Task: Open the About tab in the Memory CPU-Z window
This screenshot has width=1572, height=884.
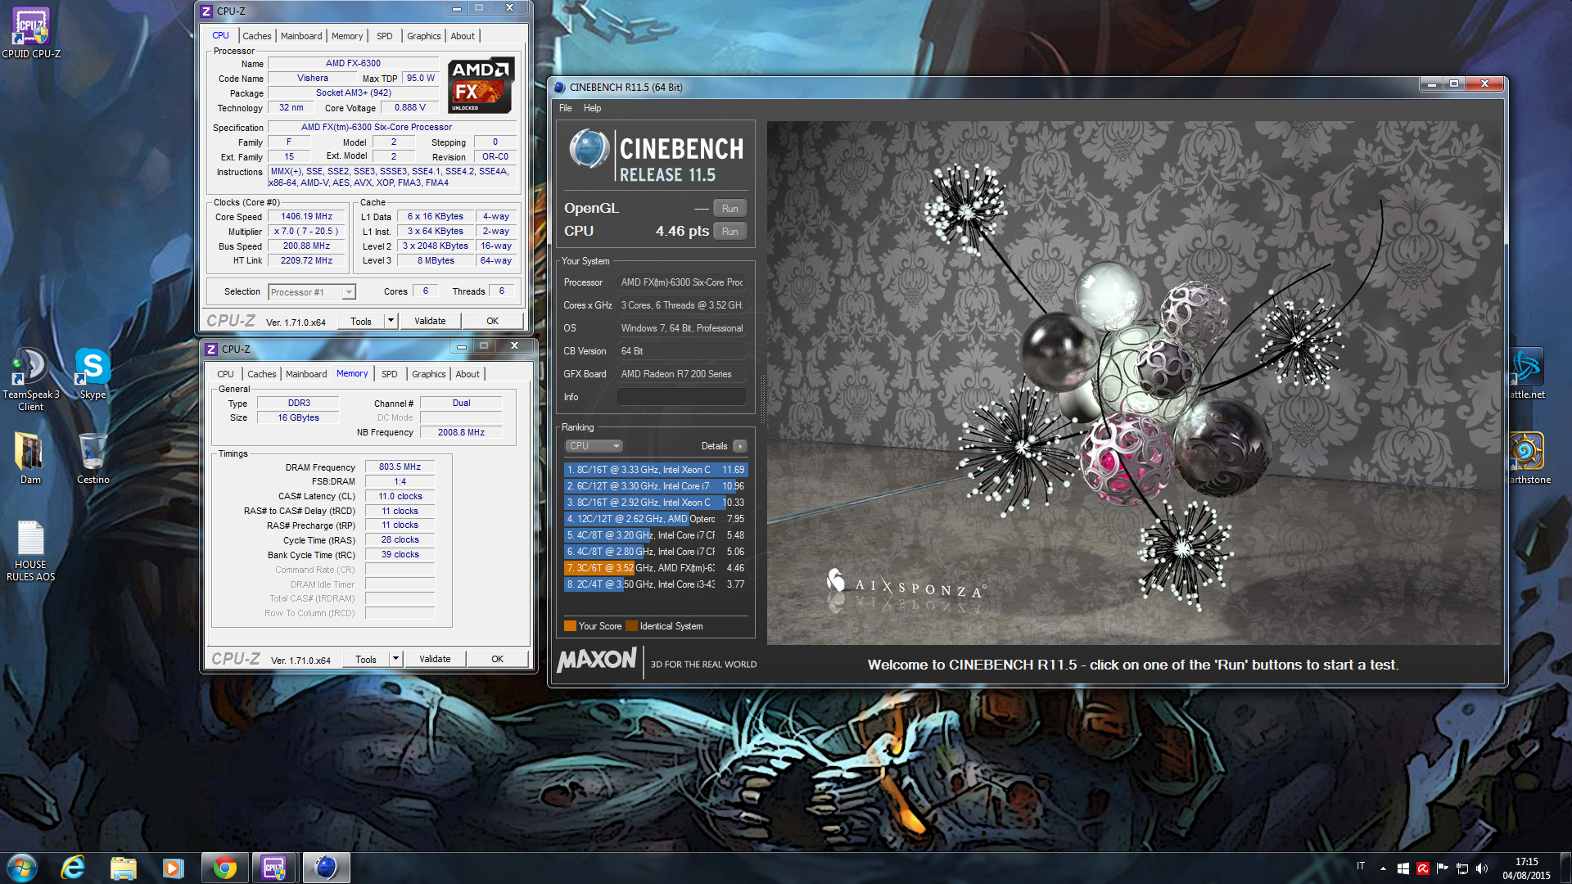Action: pos(468,374)
